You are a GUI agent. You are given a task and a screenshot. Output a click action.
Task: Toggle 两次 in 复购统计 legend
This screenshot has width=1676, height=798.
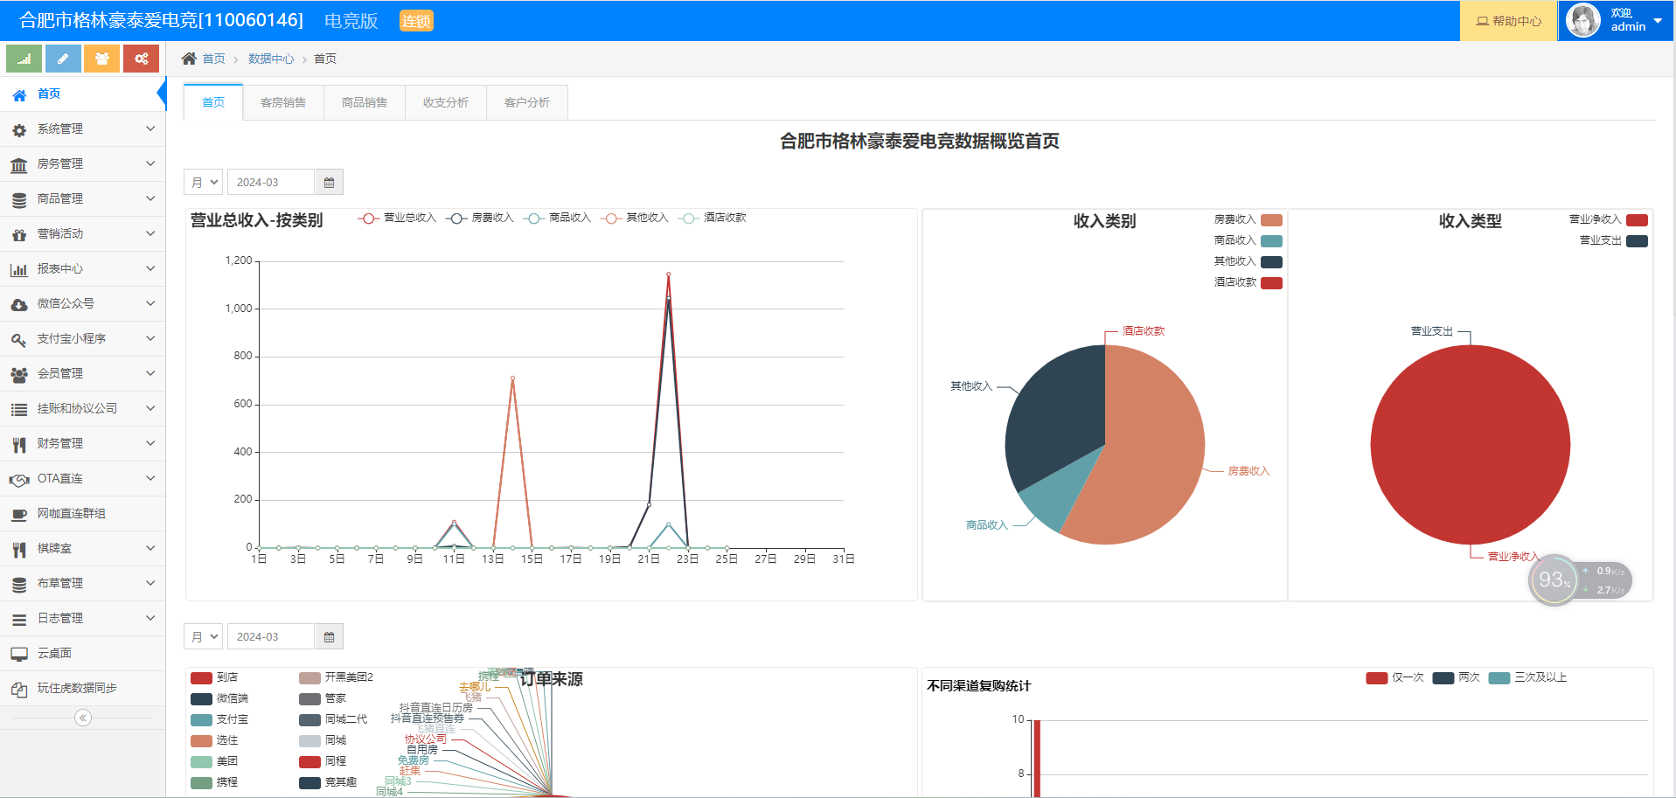pos(1457,677)
